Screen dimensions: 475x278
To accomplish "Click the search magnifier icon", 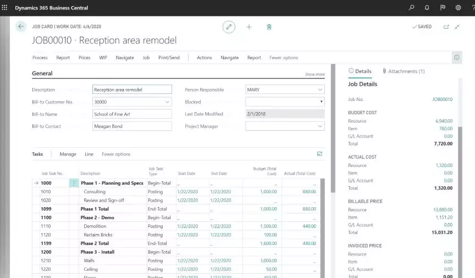I will [x=412, y=8].
